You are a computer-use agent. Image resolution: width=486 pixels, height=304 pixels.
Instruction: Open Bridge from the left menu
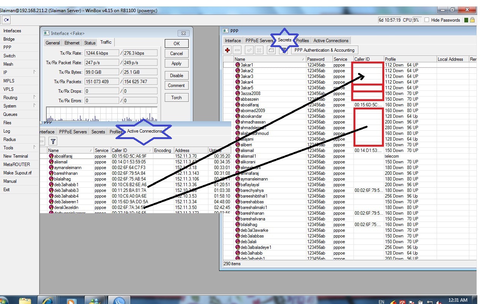point(9,39)
